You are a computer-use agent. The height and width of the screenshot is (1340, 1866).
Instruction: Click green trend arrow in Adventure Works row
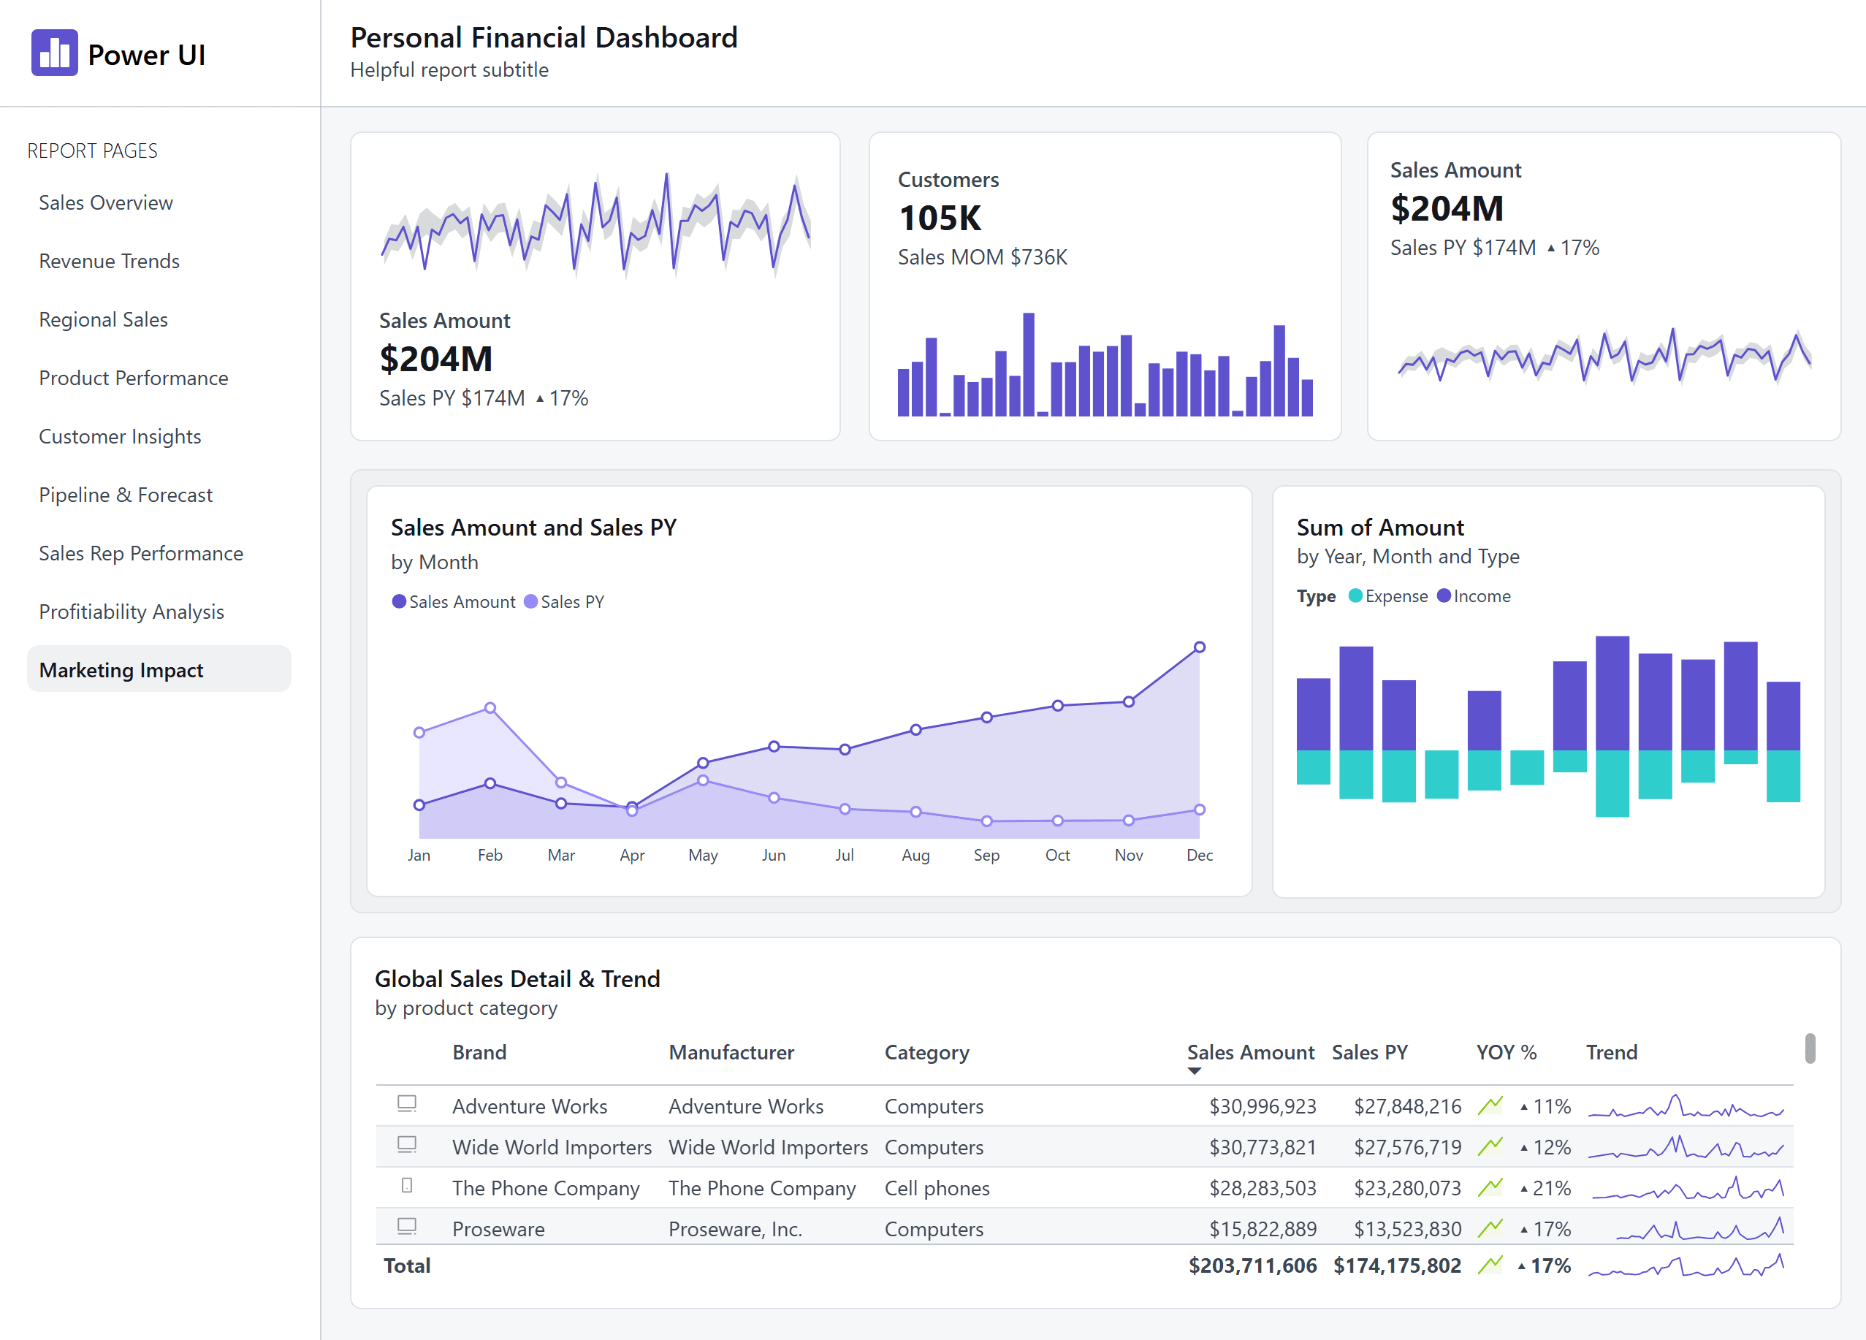(x=1490, y=1105)
